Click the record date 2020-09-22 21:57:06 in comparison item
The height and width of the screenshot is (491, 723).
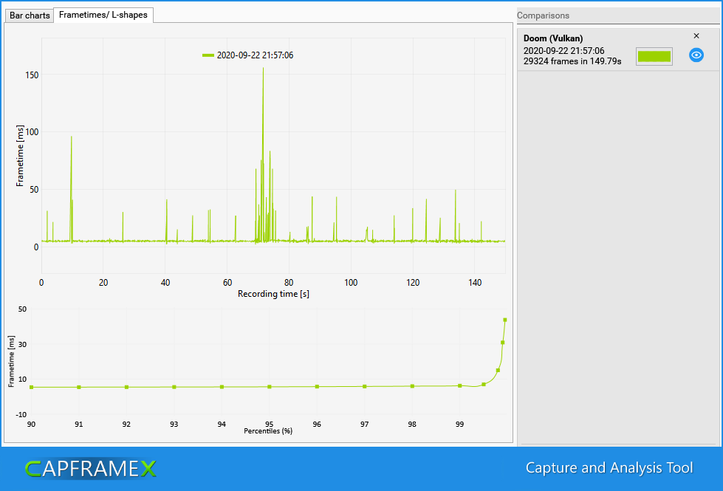click(563, 51)
